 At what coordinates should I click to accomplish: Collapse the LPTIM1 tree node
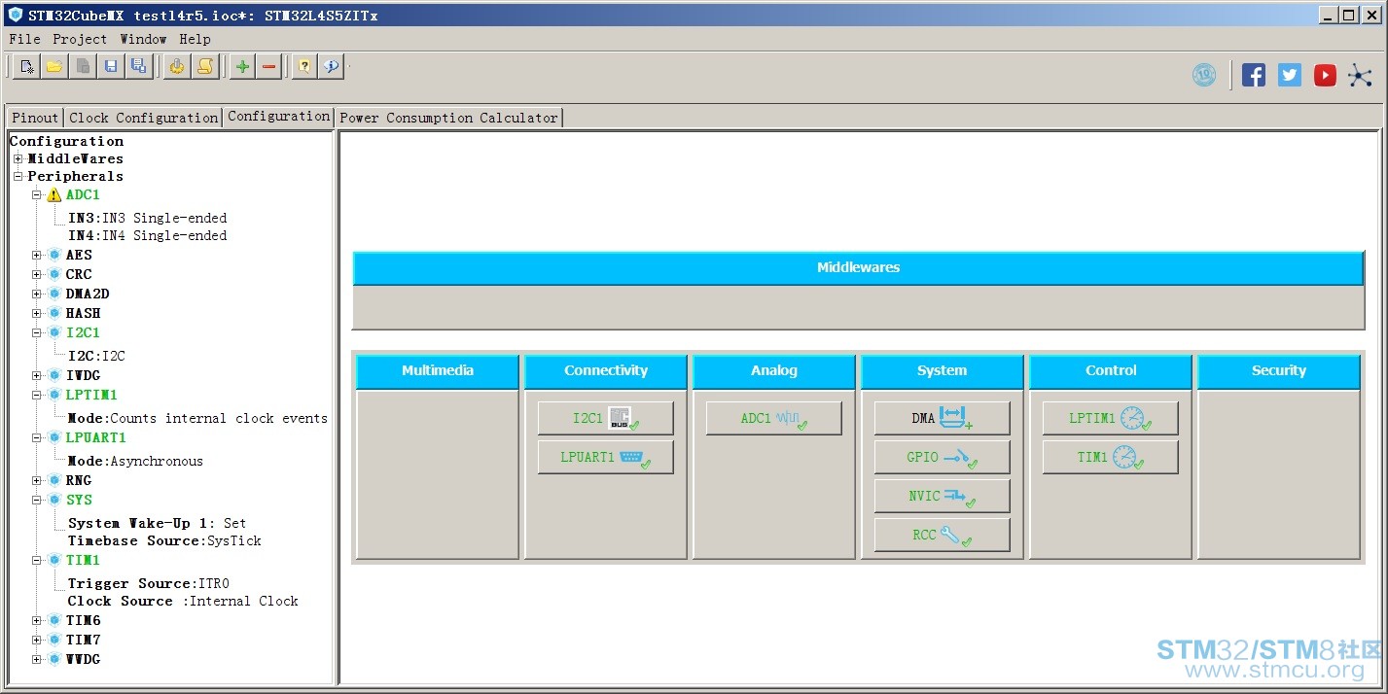tap(37, 396)
